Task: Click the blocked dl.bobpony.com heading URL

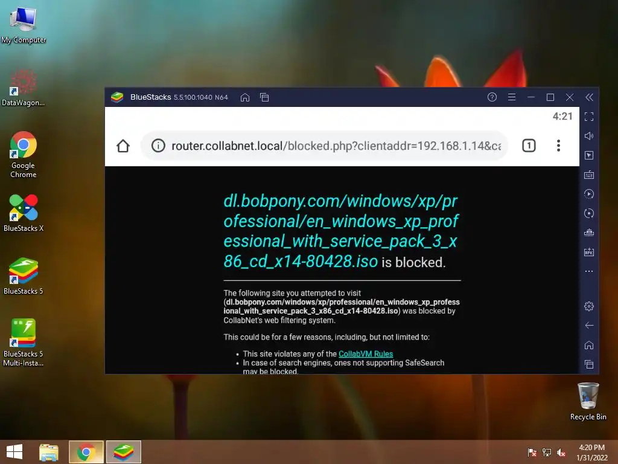Action: coord(341,231)
